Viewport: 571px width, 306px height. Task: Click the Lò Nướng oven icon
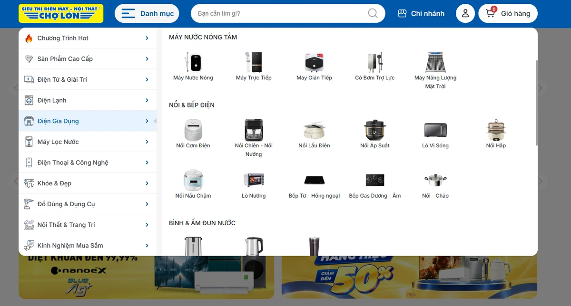254,180
